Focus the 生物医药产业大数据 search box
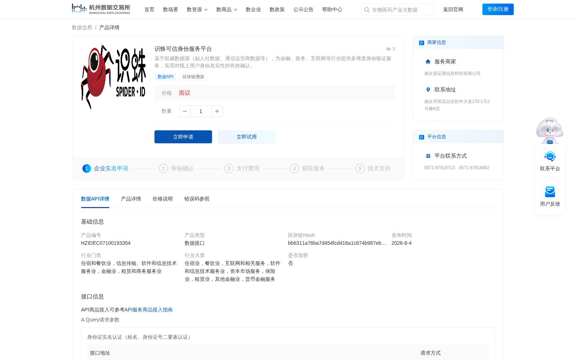 (397, 10)
